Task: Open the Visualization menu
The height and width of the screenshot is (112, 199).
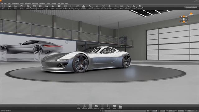Action: [x=15, y=3]
